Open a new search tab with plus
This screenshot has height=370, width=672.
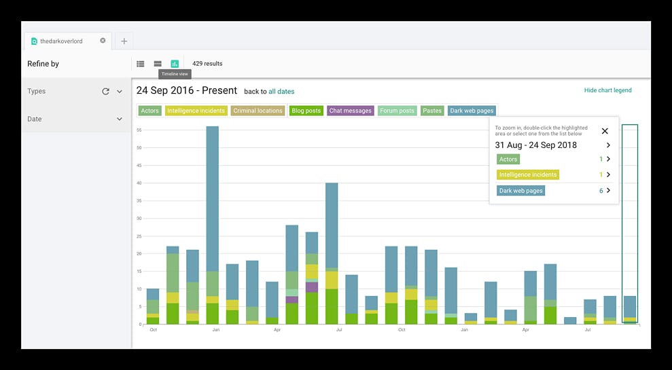click(x=124, y=41)
